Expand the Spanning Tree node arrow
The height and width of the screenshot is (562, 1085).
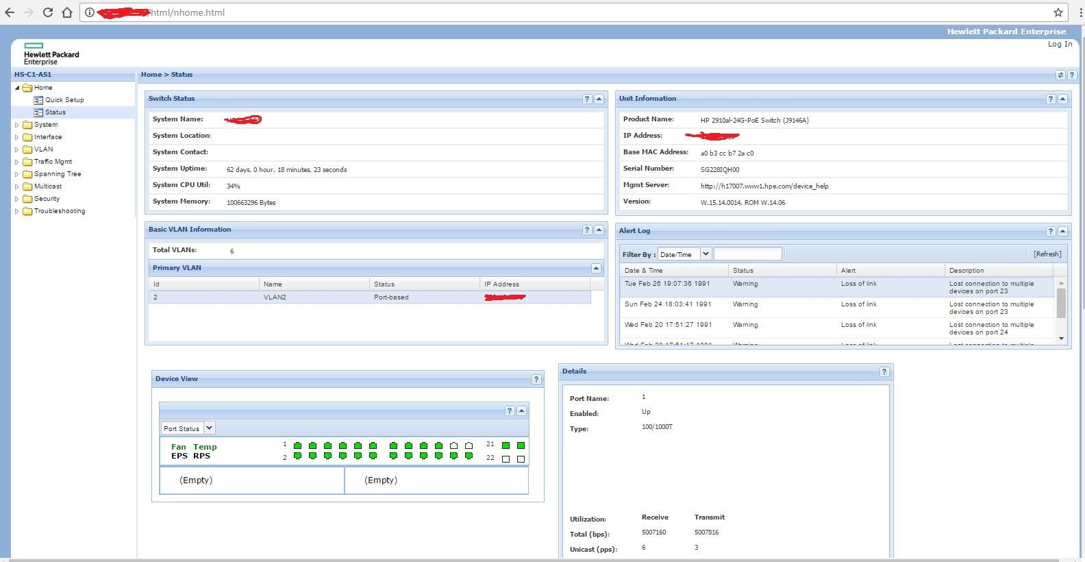pos(17,174)
